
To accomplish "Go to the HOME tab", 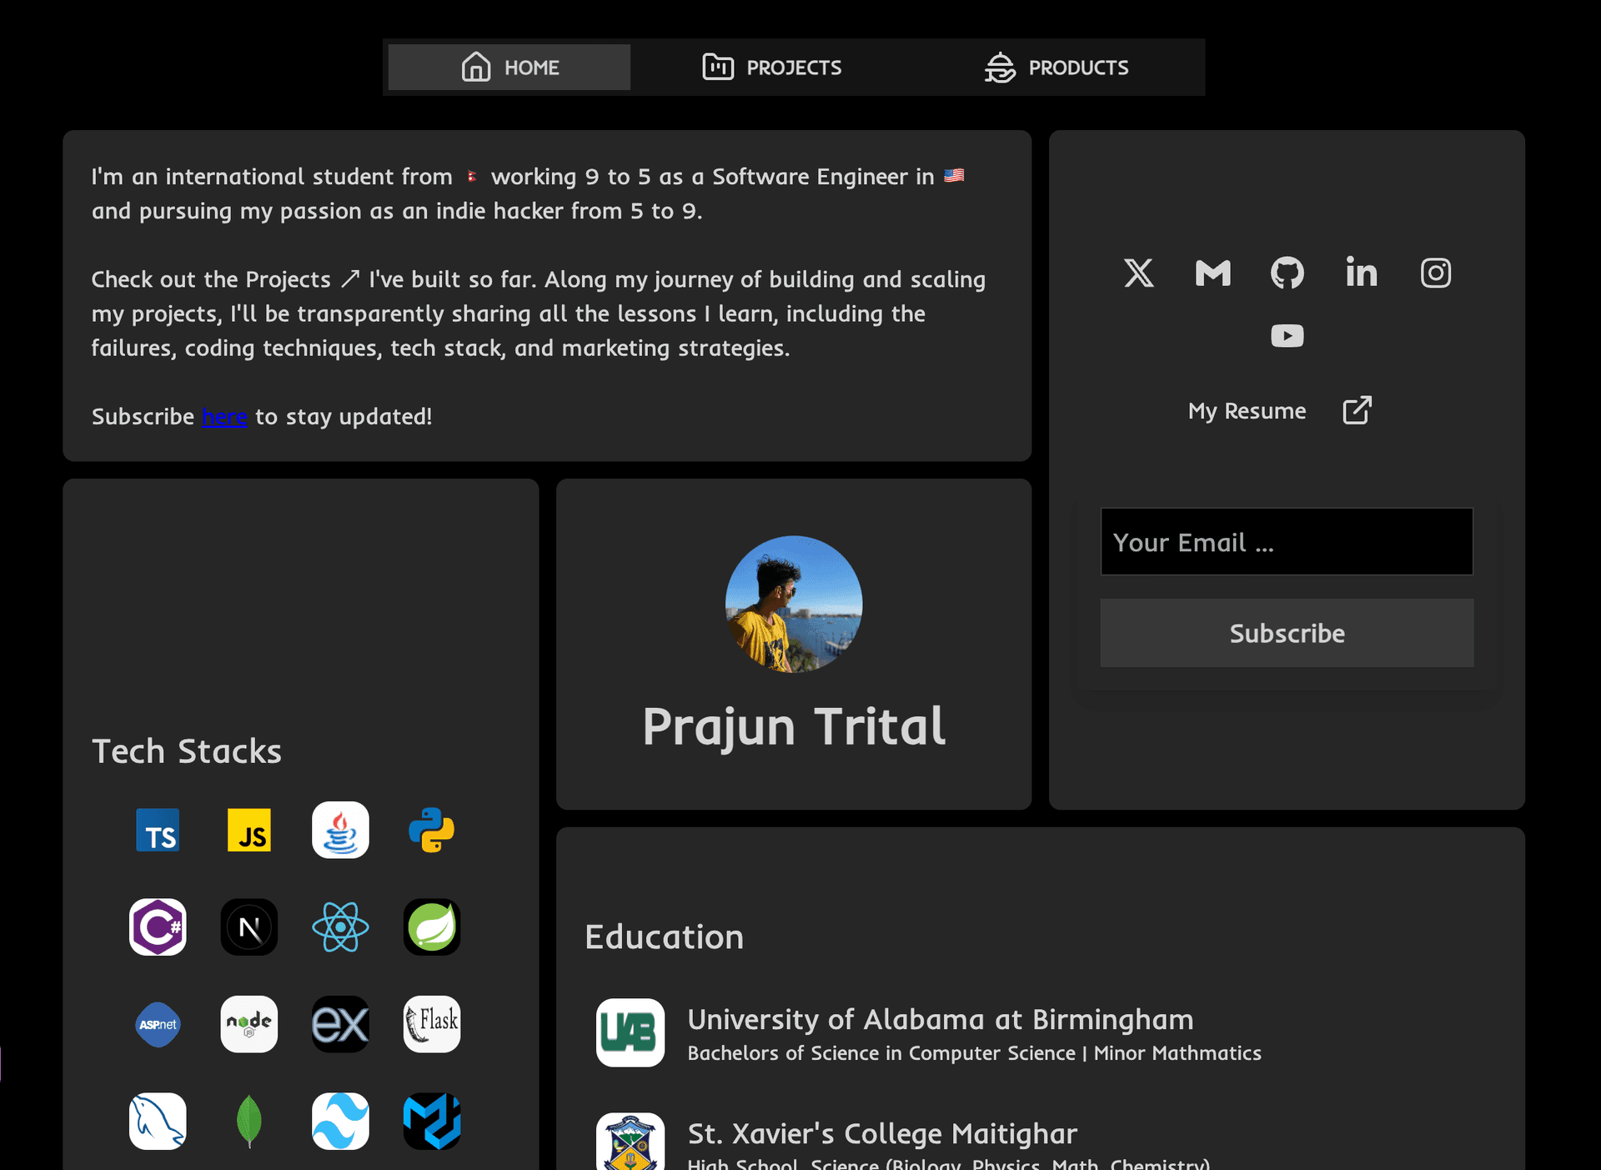I will (509, 68).
